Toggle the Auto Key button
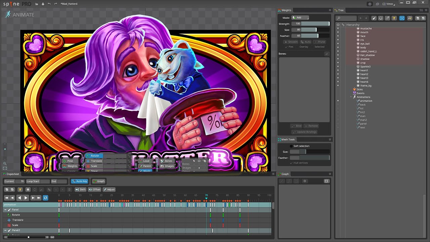430x242 pixels. [x=80, y=181]
